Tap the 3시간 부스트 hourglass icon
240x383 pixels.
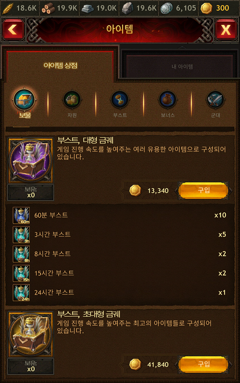21,235
